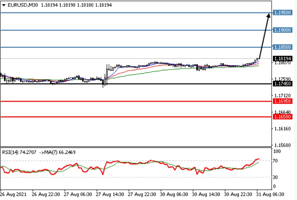Screen dimensions: 297x200
Task: Select the red horizontal 1.16950 line
Action: tap(136, 101)
